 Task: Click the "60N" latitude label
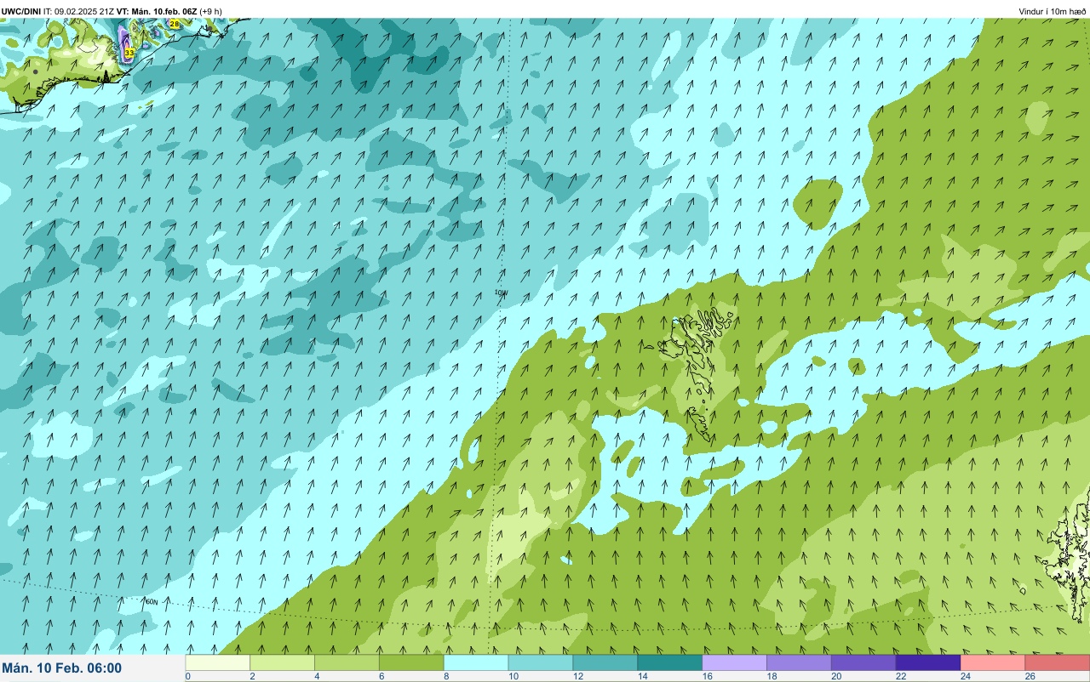tap(152, 602)
